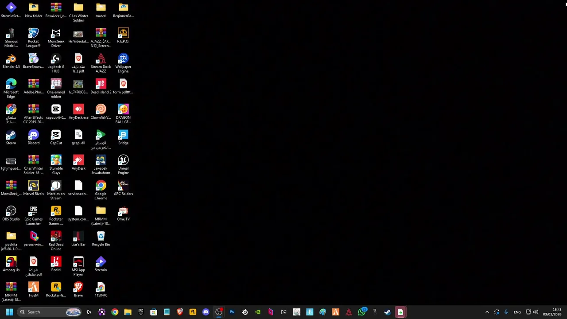Open the NVIDIA app from the taskbar
567x319 pixels.
click(x=258, y=312)
